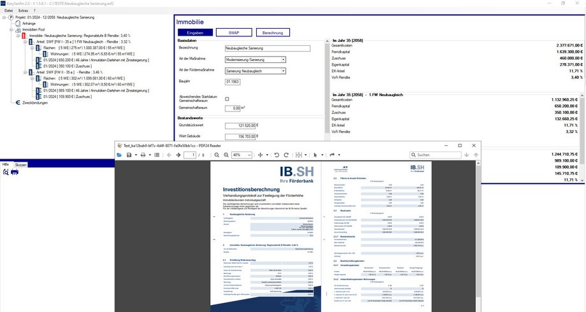The width and height of the screenshot is (586, 312).
Task: Collapse the Projekt root tree node
Action: tap(3, 18)
